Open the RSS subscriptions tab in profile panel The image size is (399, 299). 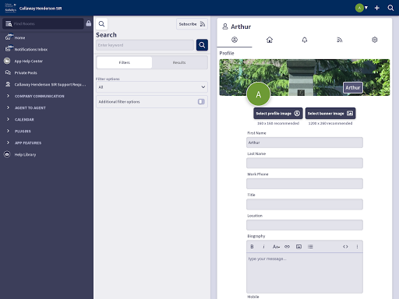point(340,40)
